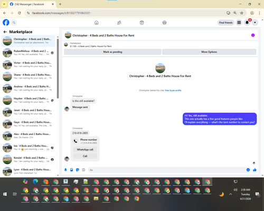Viewport: 264px width, 211px height.
Task: Open the Victor conversation
Action: [x=28, y=64]
